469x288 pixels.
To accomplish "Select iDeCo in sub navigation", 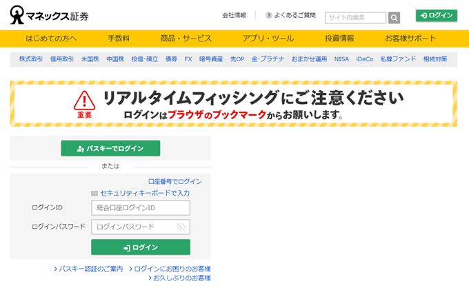I will point(365,59).
